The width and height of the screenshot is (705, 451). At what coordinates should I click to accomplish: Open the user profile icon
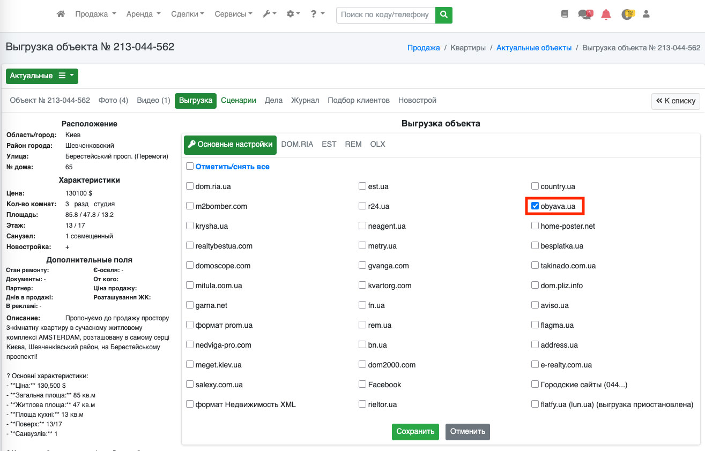coord(646,14)
